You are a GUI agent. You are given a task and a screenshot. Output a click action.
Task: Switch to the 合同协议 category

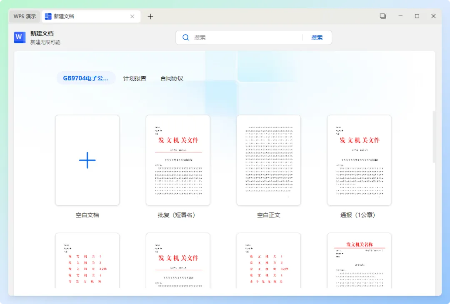point(172,78)
